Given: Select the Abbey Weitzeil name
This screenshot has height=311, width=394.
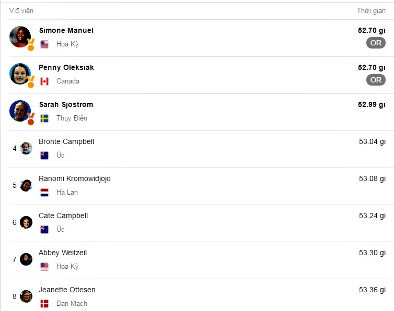Looking at the screenshot, I should pyautogui.click(x=63, y=253).
